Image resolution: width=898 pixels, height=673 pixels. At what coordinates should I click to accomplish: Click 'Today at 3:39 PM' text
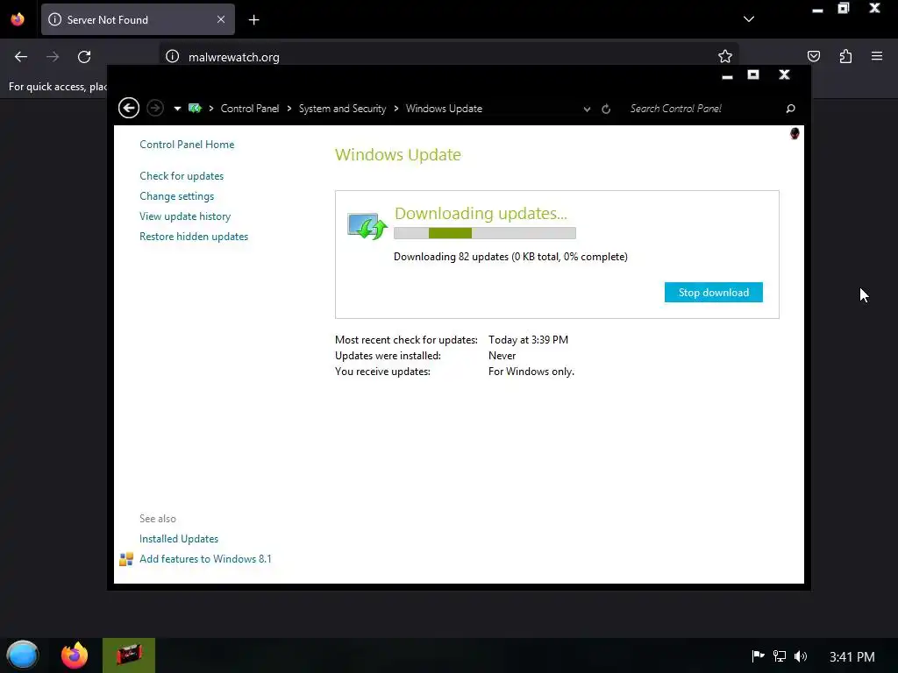[x=528, y=340]
